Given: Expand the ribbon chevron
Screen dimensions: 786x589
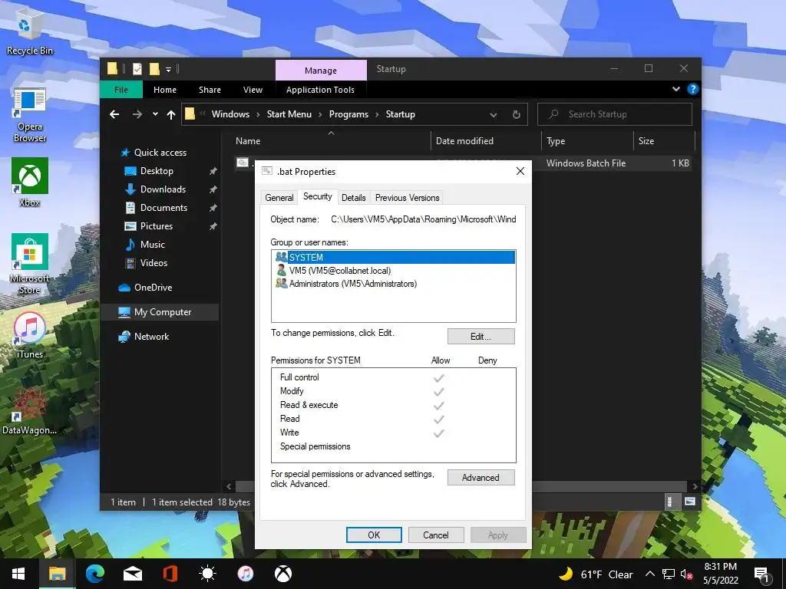Looking at the screenshot, I should pos(675,89).
